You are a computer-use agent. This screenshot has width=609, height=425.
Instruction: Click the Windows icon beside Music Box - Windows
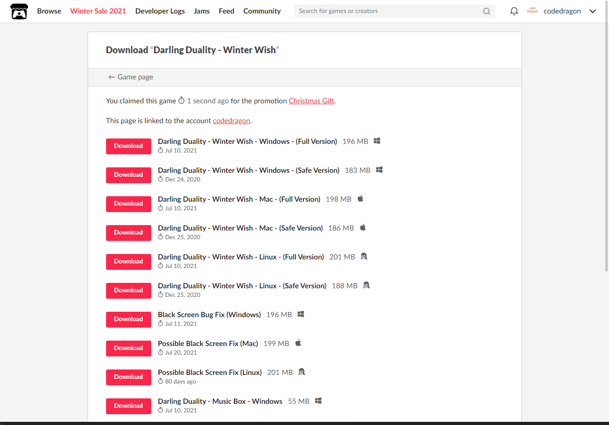pos(318,401)
